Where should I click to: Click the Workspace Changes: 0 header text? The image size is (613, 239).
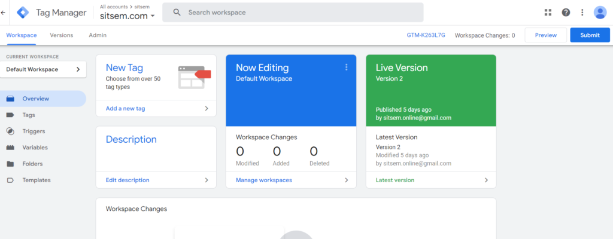485,35
